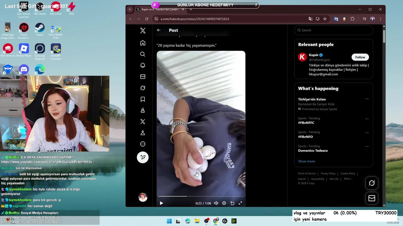This screenshot has width=403, height=226.
Task: Reload the browser page
Action: click(x=146, y=19)
